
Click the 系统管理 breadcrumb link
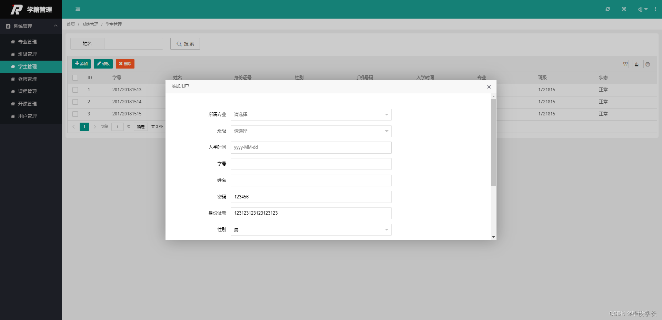tap(90, 24)
